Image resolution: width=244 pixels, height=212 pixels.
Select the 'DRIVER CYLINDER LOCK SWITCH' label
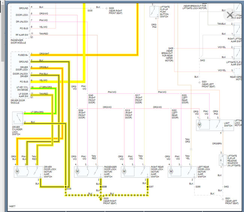(17, 131)
